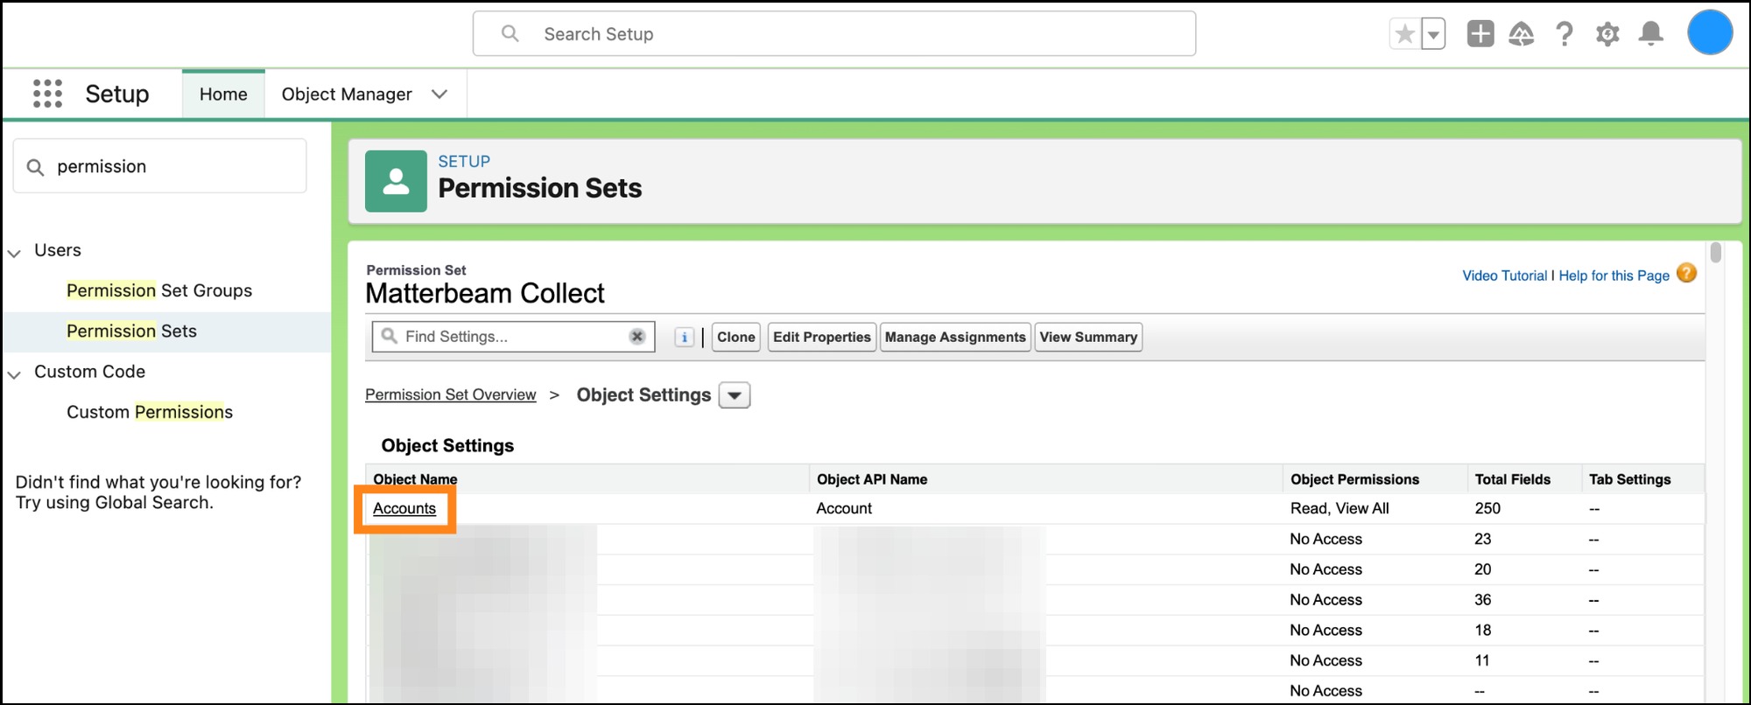Select Permission Sets in sidebar

[x=131, y=331]
